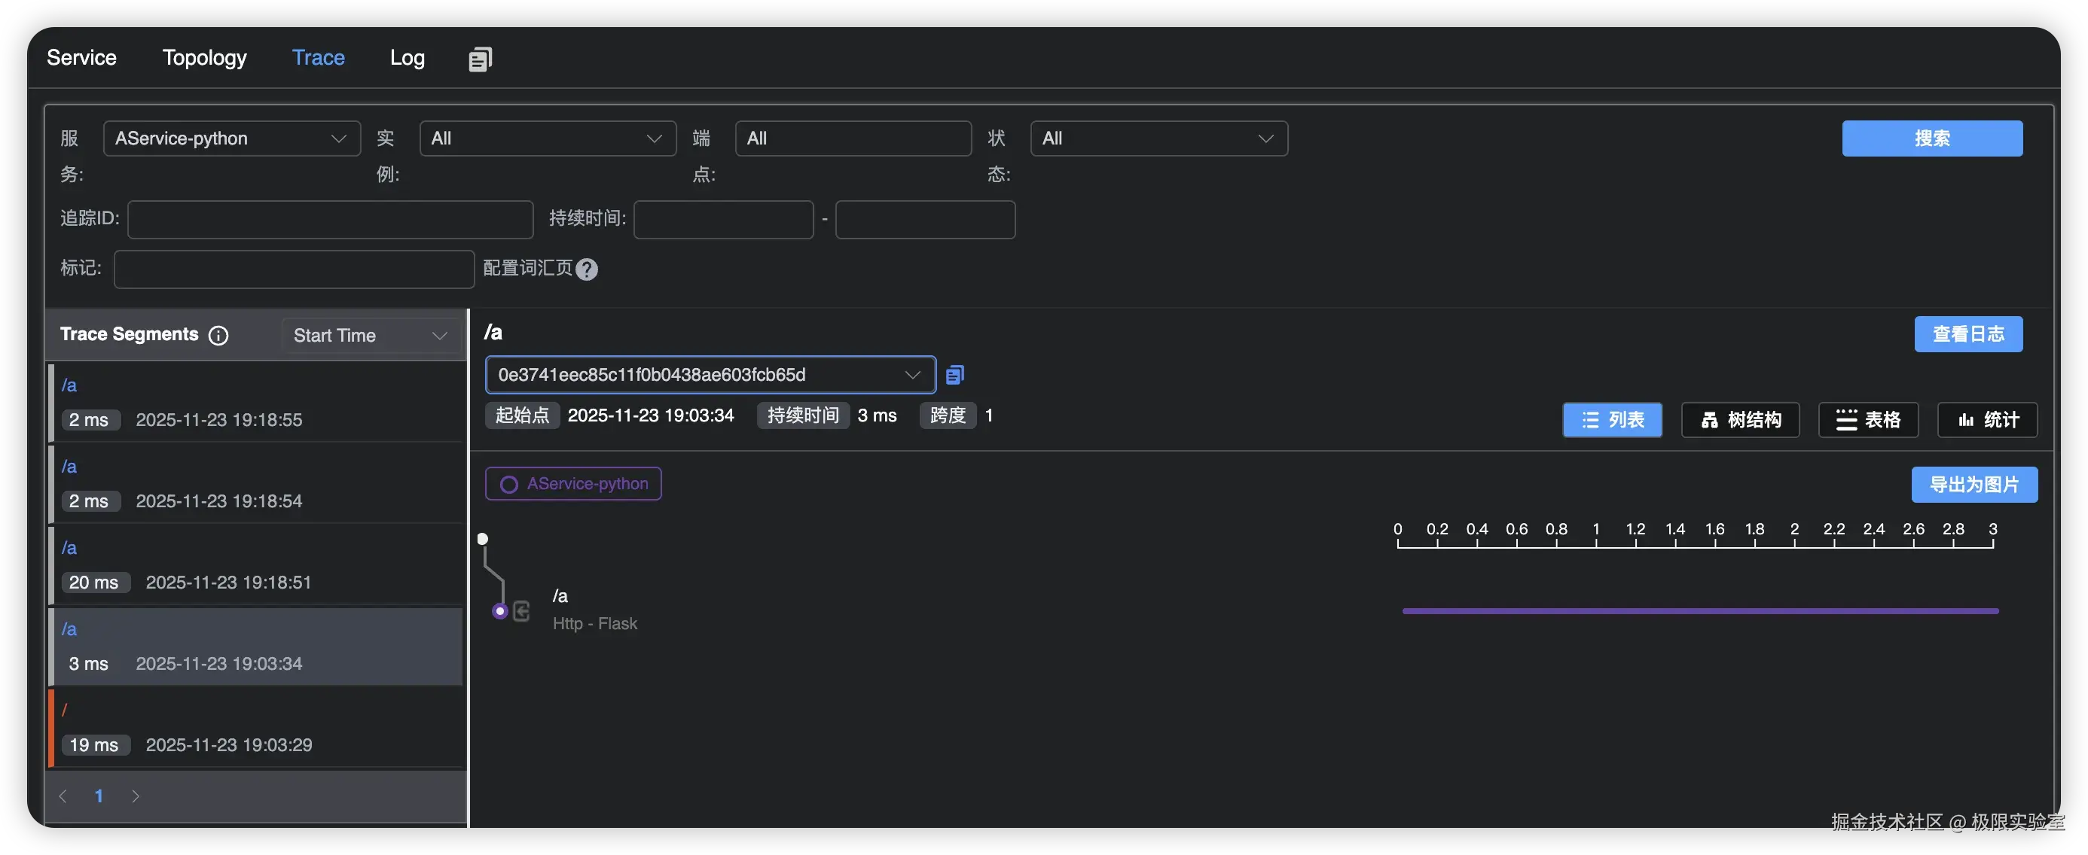Click the help question mark icon

[x=587, y=269]
